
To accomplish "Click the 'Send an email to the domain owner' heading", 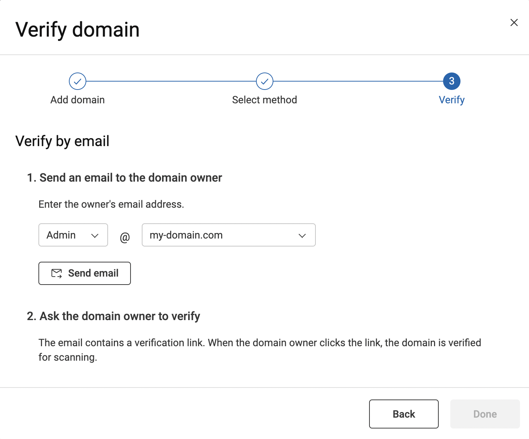I will coord(124,178).
